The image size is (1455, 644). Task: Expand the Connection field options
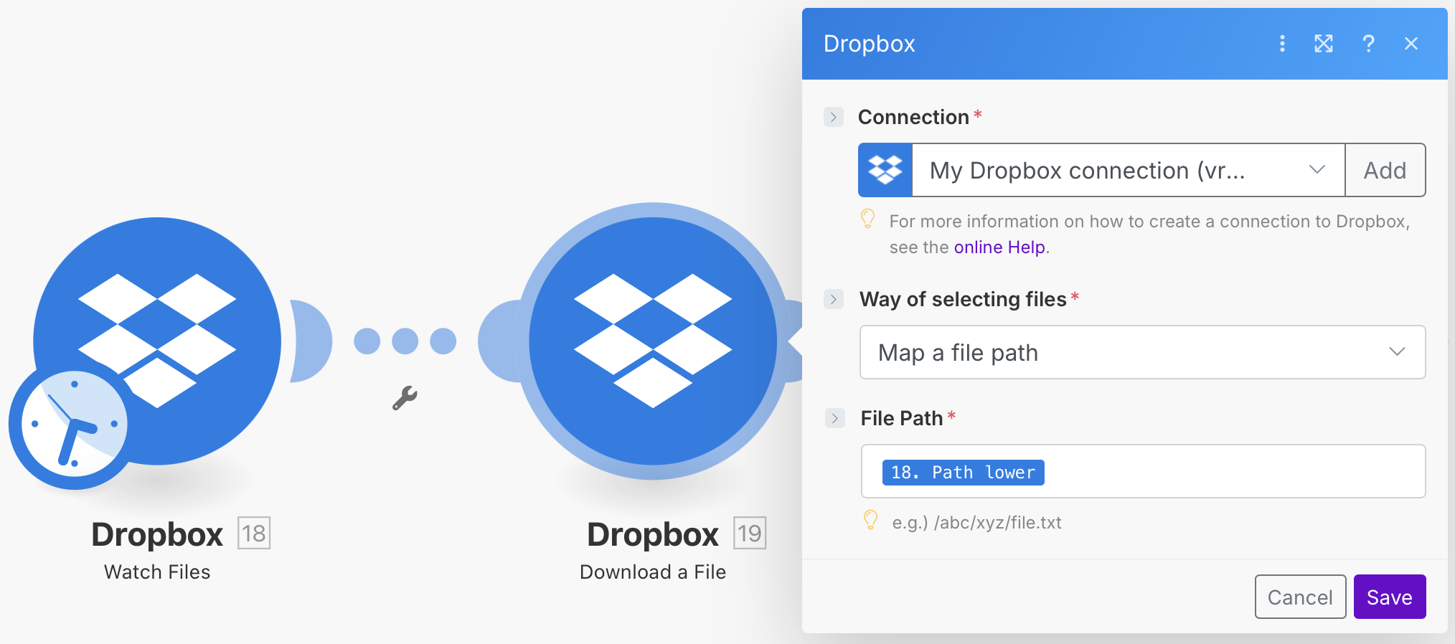click(x=833, y=117)
